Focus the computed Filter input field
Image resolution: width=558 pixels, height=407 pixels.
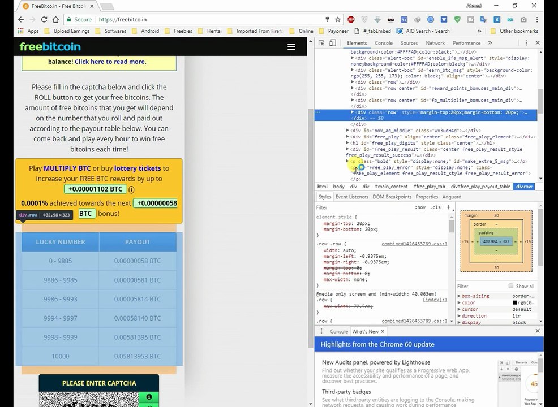(x=481, y=286)
